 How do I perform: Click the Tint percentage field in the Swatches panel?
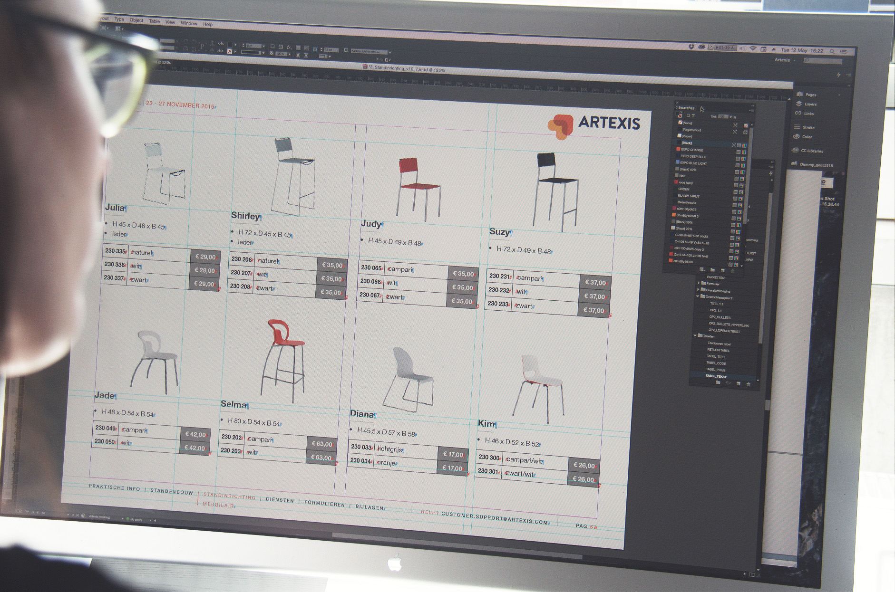pyautogui.click(x=723, y=116)
